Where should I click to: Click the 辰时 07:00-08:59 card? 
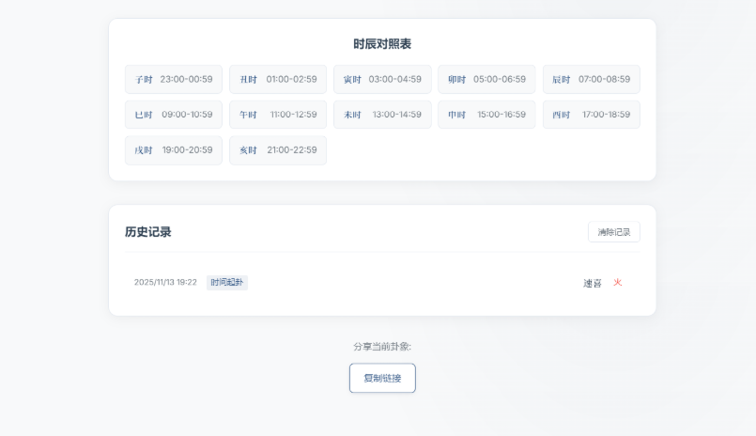(x=591, y=79)
